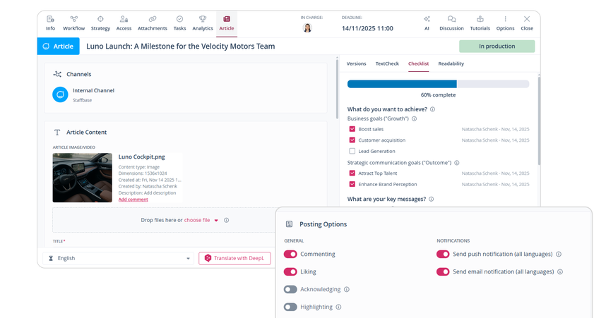This screenshot has width=606, height=318.
Task: Open the Attachments section
Action: click(153, 23)
